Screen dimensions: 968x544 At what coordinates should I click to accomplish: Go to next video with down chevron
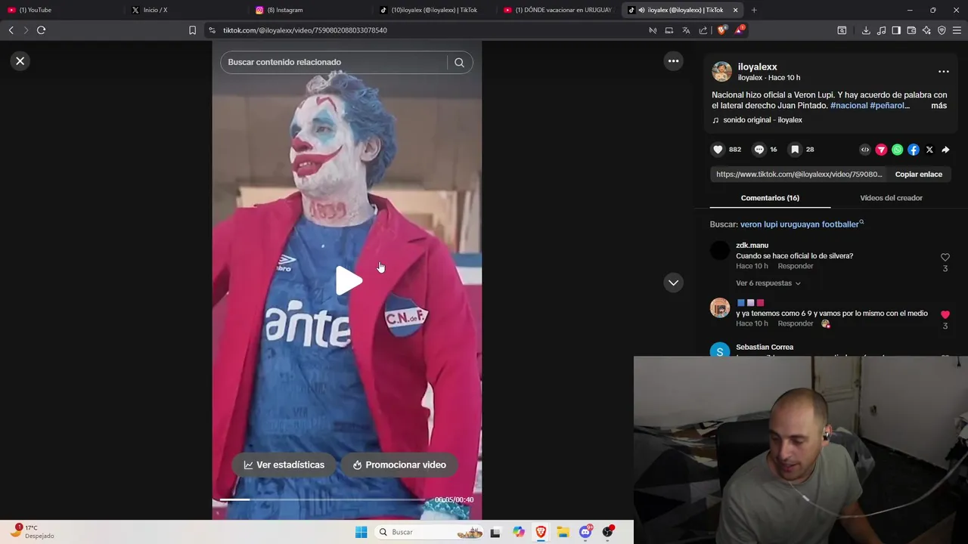click(673, 283)
